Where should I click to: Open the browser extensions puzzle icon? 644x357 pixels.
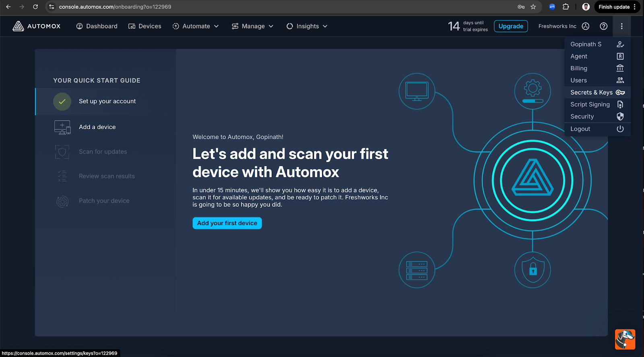(566, 7)
